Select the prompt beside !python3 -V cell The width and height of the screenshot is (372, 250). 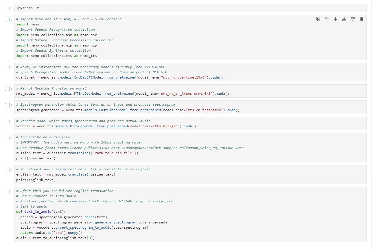(x=8, y=8)
